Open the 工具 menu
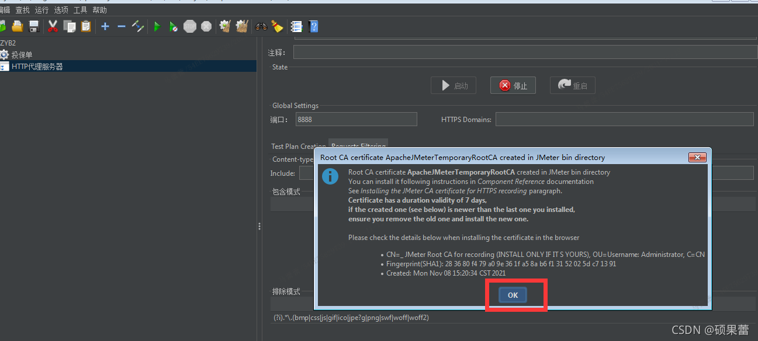Screen dimensions: 758x341 pos(80,10)
